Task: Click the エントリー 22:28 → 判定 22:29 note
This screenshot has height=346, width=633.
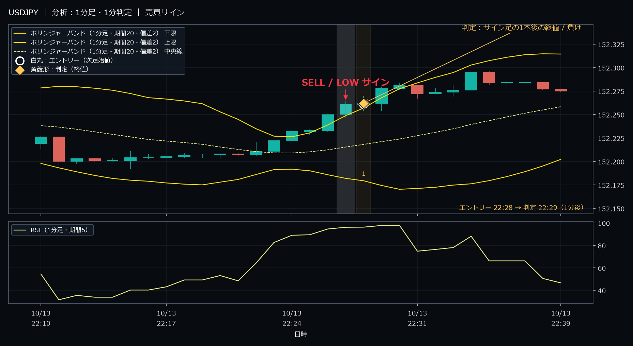Action: [x=521, y=208]
